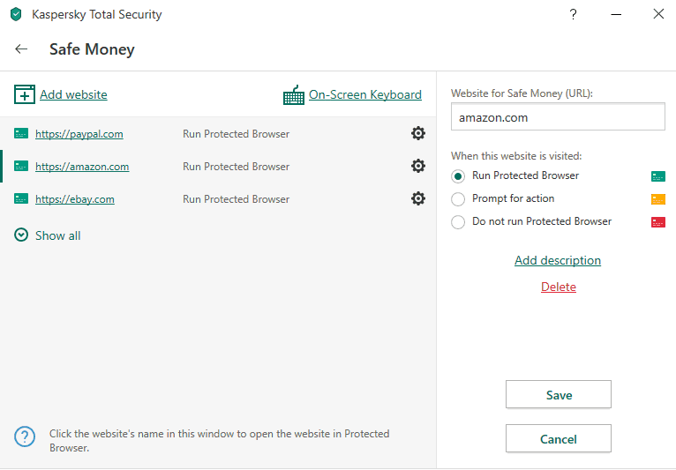Go back with the left arrow
This screenshot has height=470, width=676.
[x=21, y=49]
